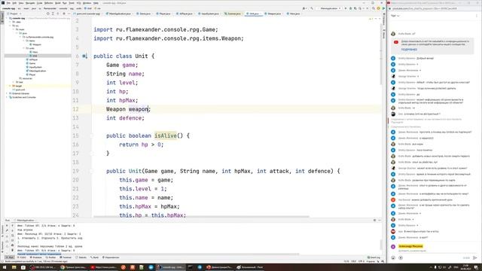The height and width of the screenshot is (271, 482).
Task: Open Terminal tool window tab
Action: 66,257
